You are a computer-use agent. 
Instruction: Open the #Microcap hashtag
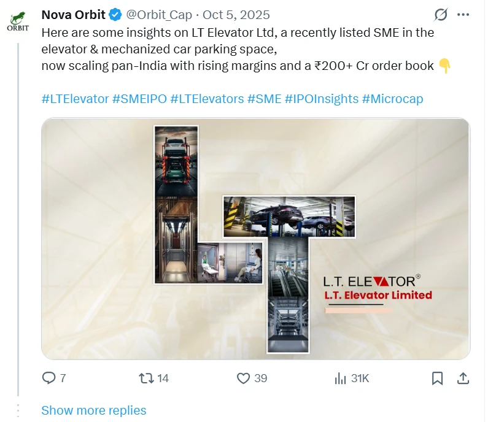(392, 99)
